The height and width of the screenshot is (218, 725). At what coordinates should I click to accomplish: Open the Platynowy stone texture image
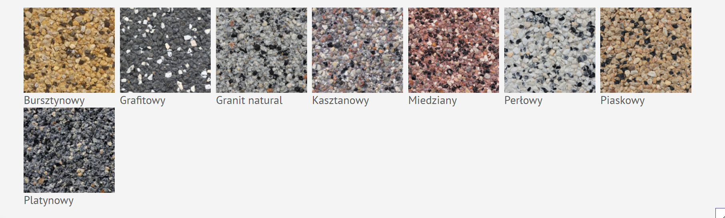(x=69, y=150)
